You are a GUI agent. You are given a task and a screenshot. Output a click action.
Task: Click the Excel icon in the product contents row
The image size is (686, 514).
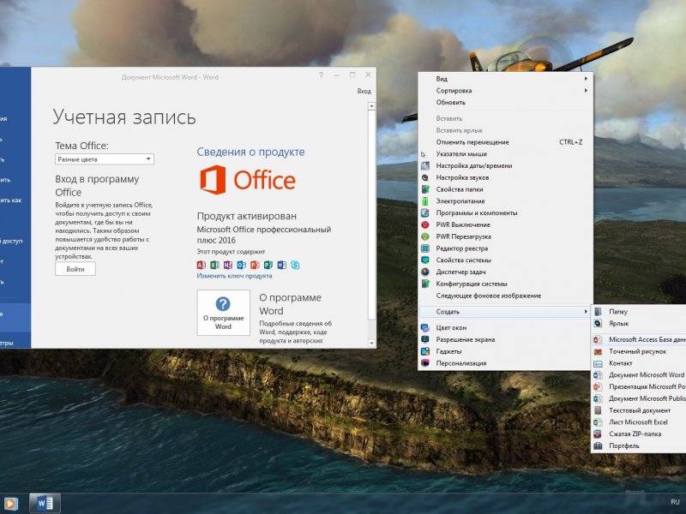pos(215,265)
